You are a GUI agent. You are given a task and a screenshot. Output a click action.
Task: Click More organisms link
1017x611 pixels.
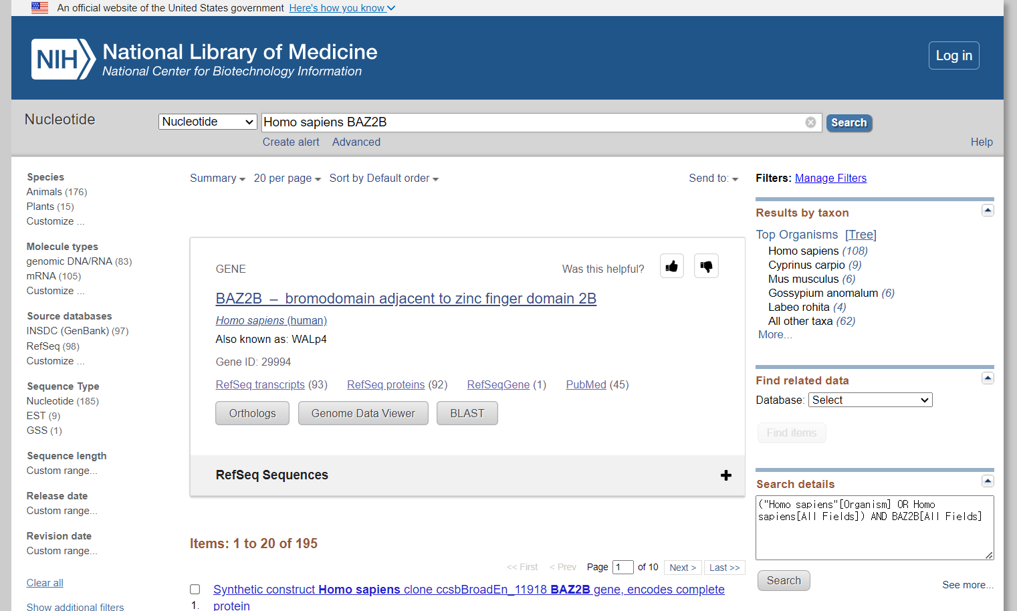pos(775,335)
